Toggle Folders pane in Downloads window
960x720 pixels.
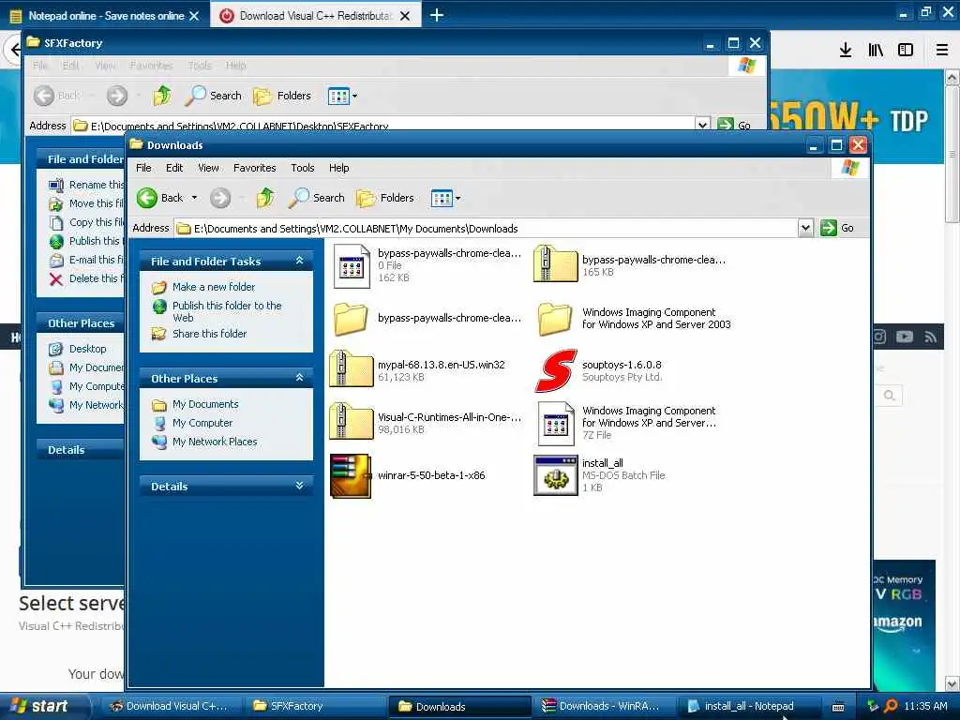point(385,198)
